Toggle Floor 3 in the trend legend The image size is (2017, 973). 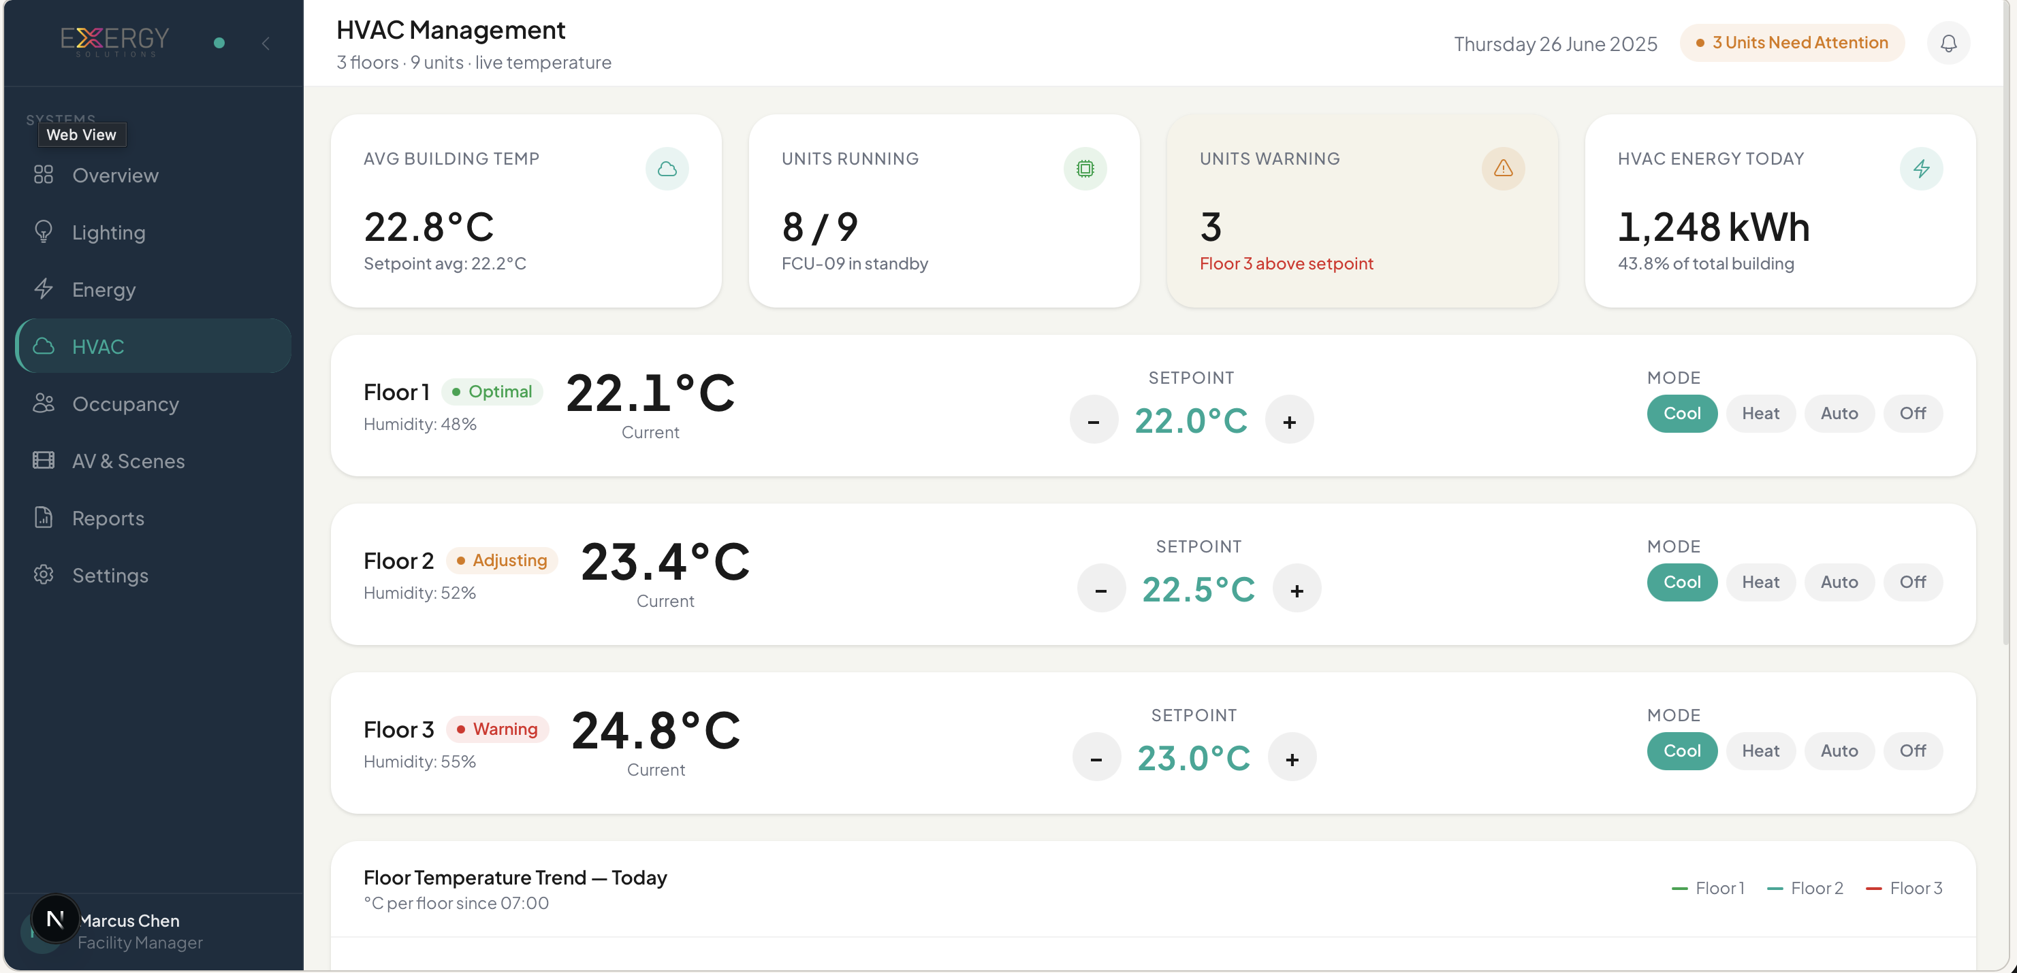click(1904, 888)
